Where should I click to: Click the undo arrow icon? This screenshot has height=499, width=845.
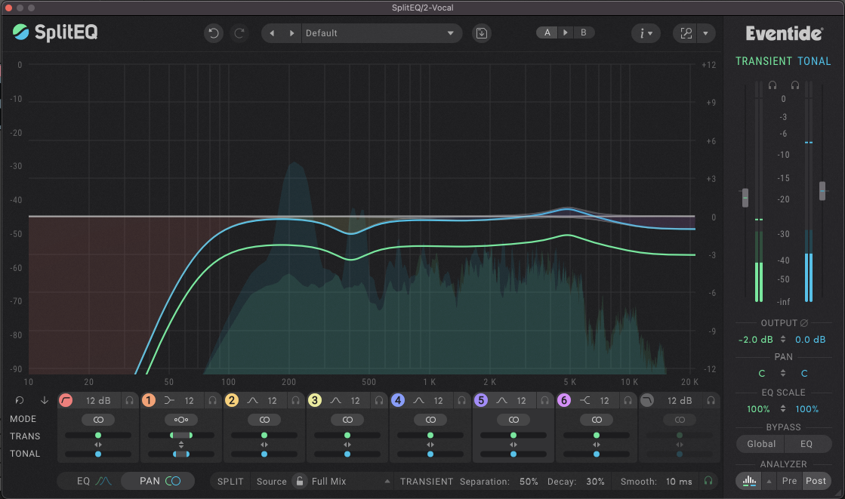point(214,33)
